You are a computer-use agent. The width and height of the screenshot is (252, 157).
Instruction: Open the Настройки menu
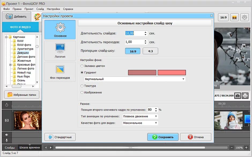pyautogui.click(x=53, y=9)
